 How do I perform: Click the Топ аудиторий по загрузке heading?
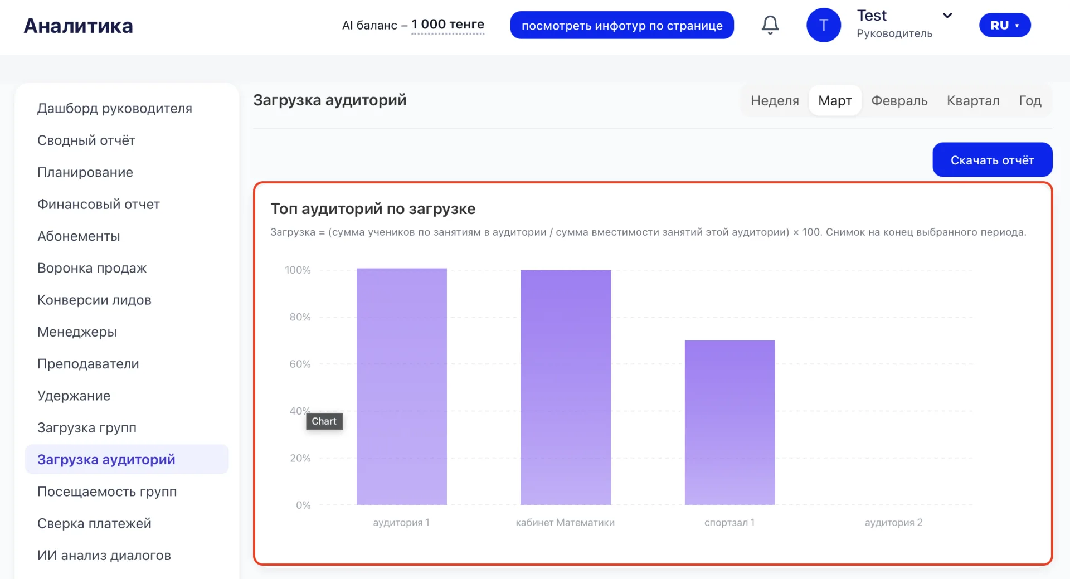coord(373,209)
